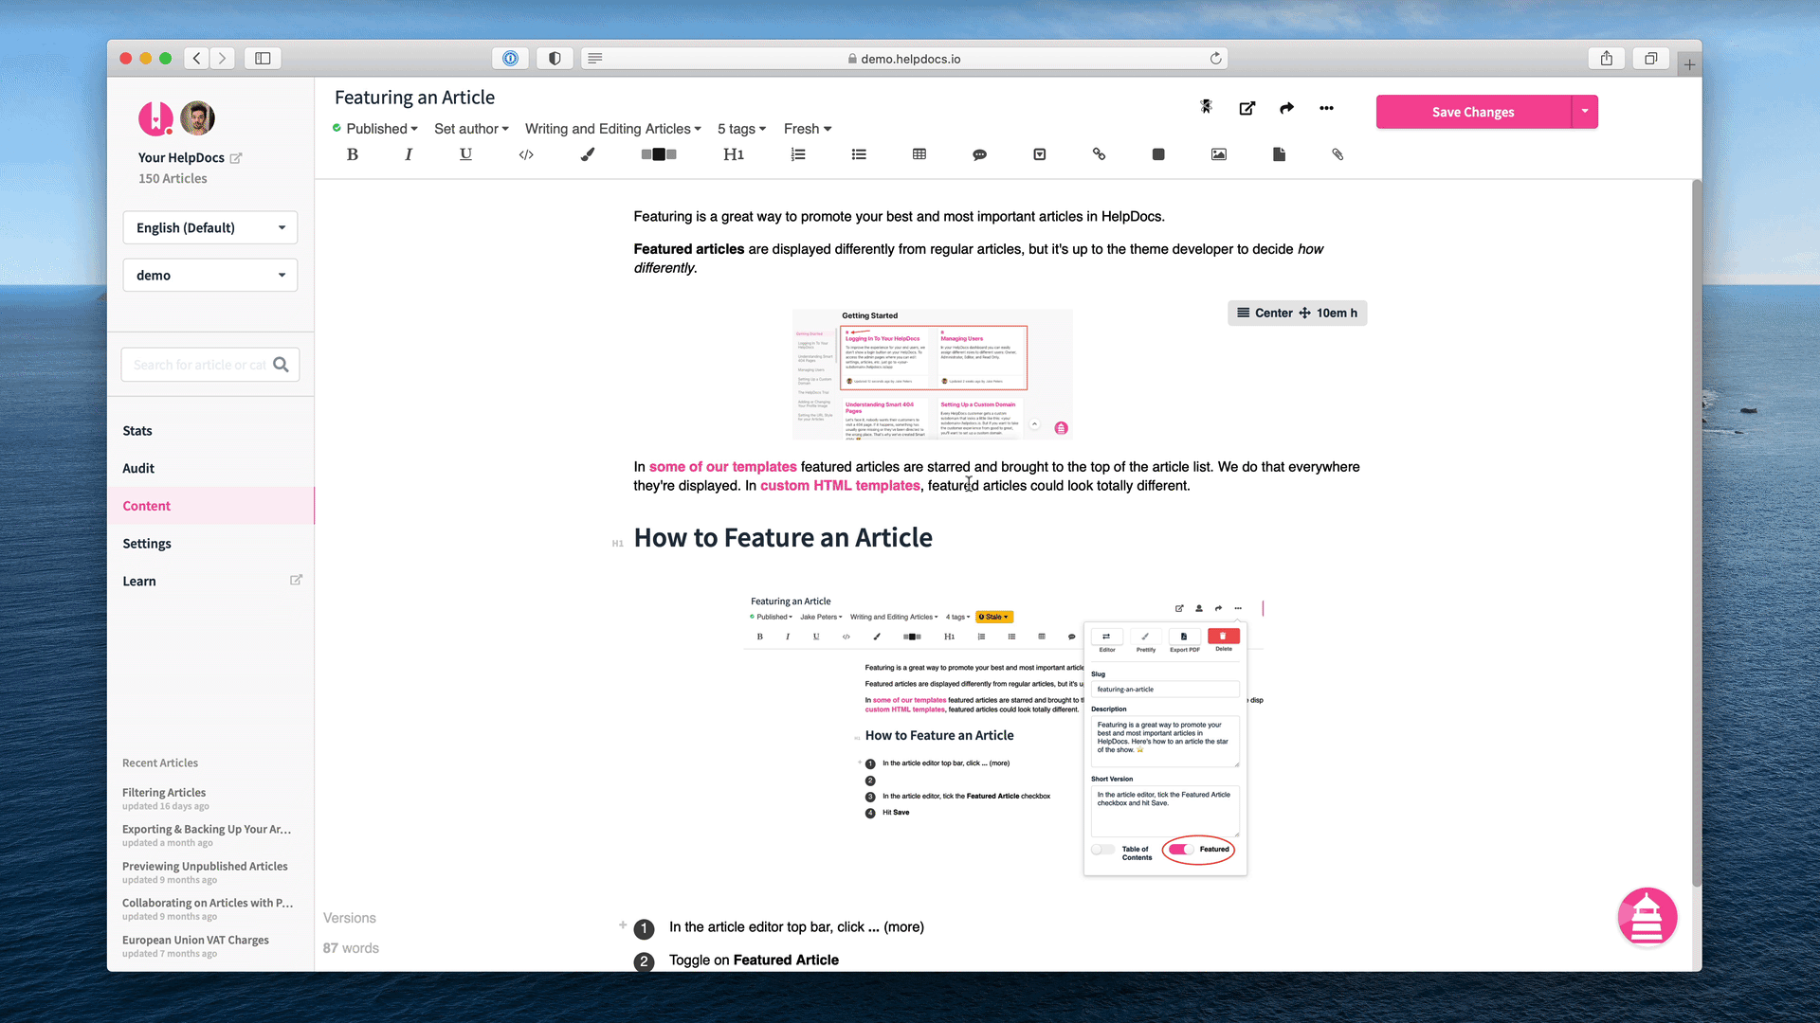This screenshot has height=1023, width=1820.
Task: Insert an H1 heading
Action: 734,154
